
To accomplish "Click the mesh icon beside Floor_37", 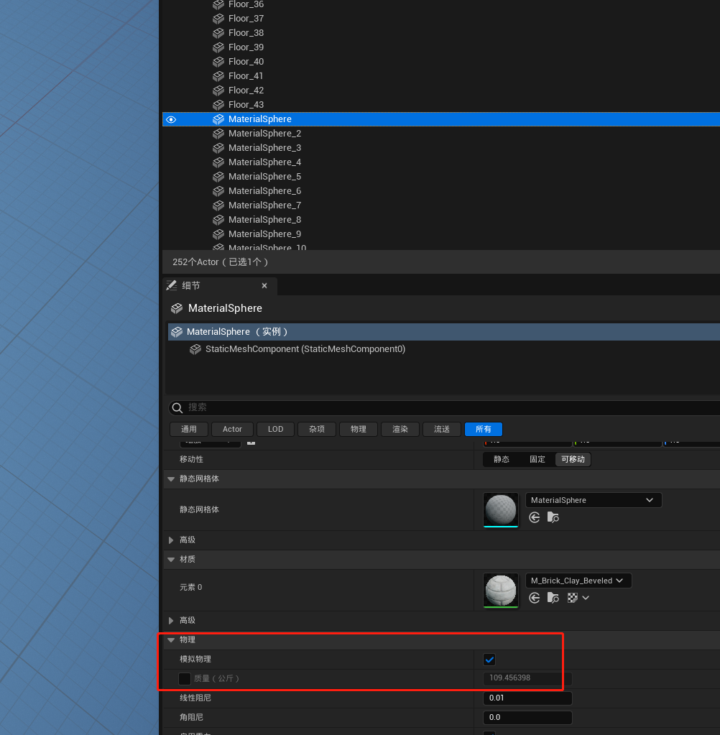I will [218, 19].
